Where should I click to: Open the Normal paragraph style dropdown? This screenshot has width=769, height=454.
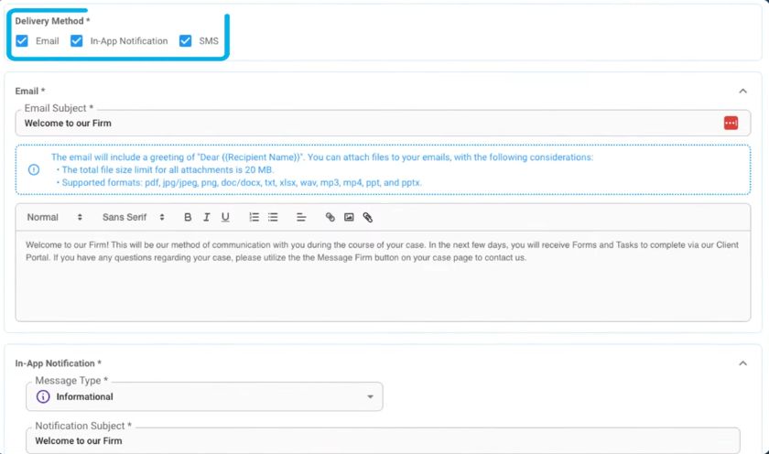pos(54,217)
